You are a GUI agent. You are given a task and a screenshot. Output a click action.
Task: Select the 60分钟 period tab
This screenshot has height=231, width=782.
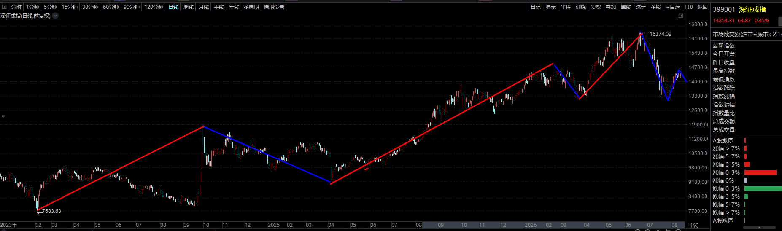click(111, 7)
